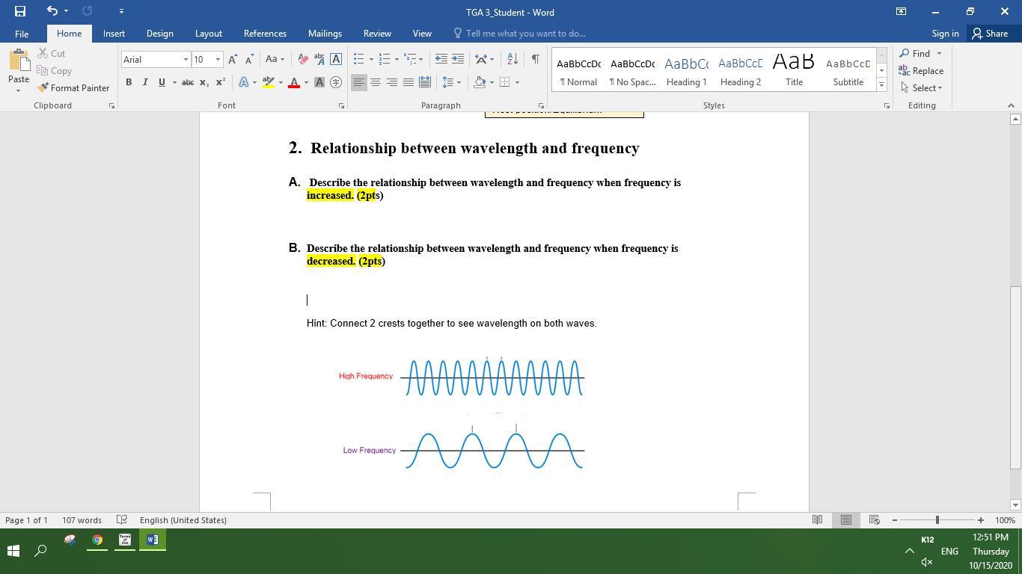Screen dimensions: 1022x574
Task: Open the font size dropdown
Action: (218, 60)
